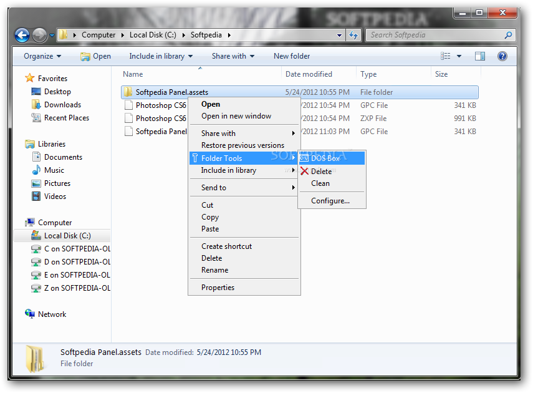Viewport: 533px width, 393px height.
Task: Sort by Name column header
Action: pos(201,74)
